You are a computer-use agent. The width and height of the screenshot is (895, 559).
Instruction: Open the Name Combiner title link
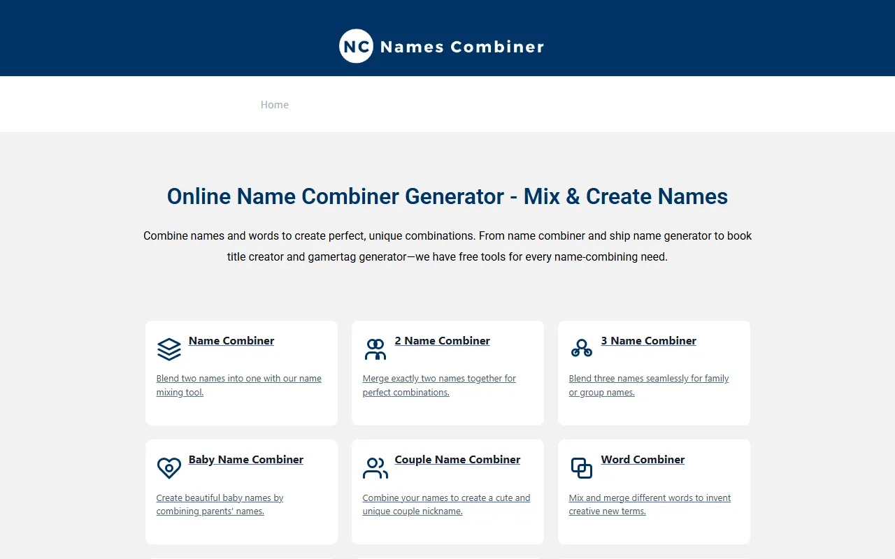point(231,341)
